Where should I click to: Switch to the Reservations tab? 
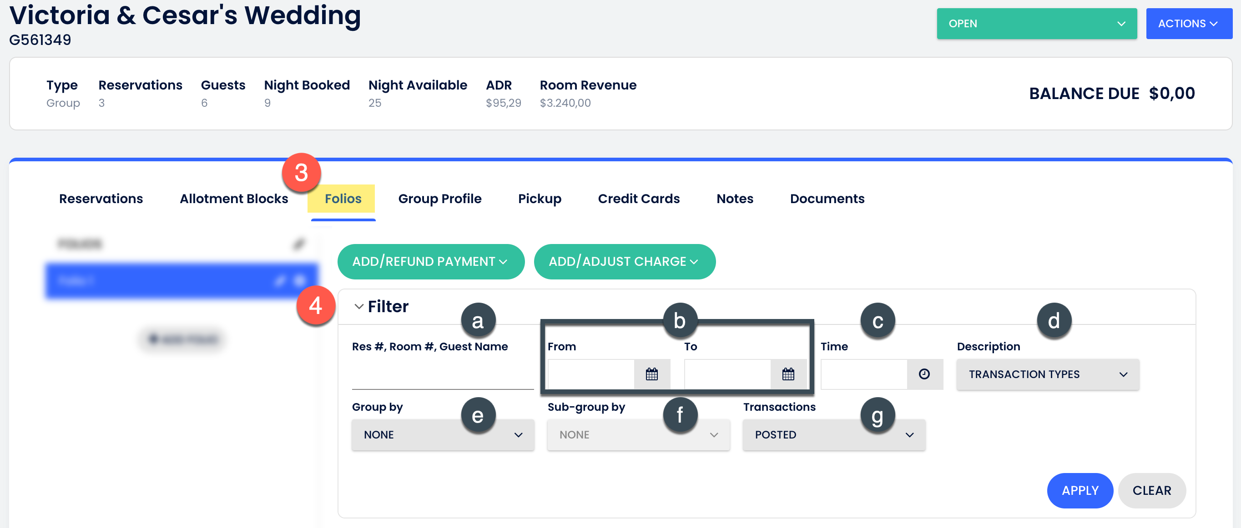coord(101,199)
